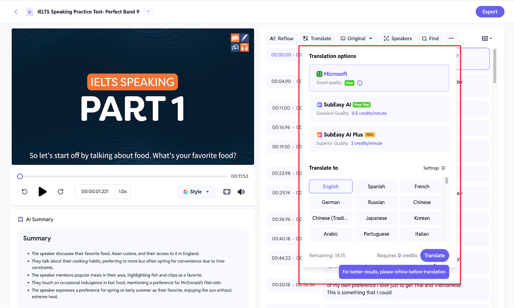Open translation Settings
The width and height of the screenshot is (514, 308).
coord(434,168)
